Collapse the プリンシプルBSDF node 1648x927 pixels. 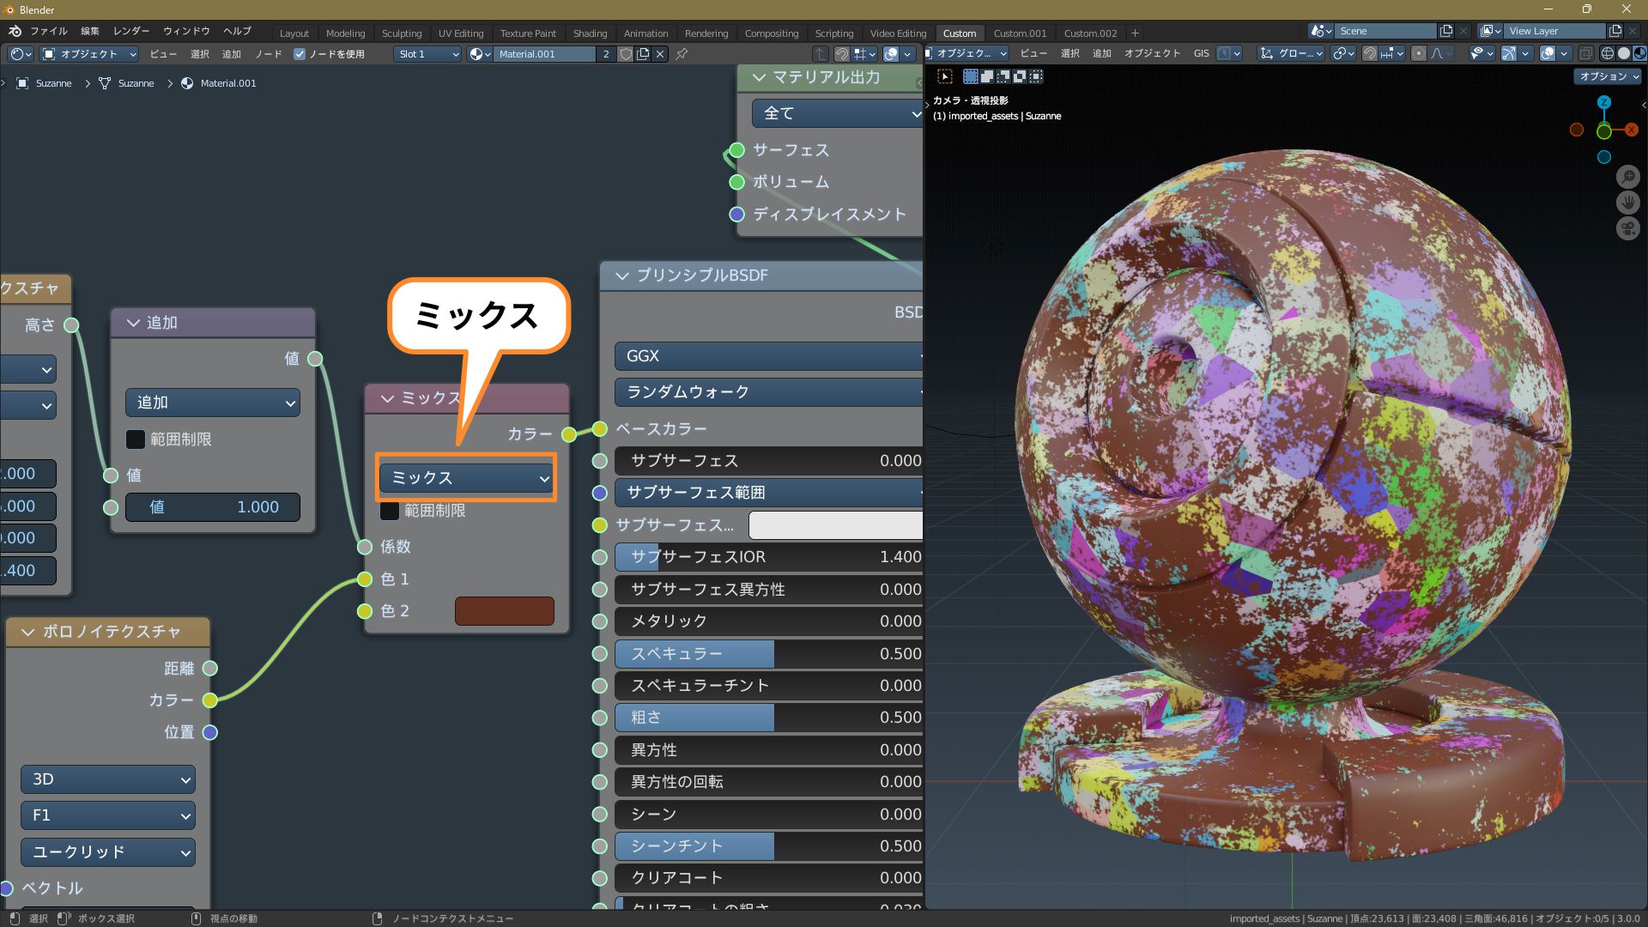[622, 276]
